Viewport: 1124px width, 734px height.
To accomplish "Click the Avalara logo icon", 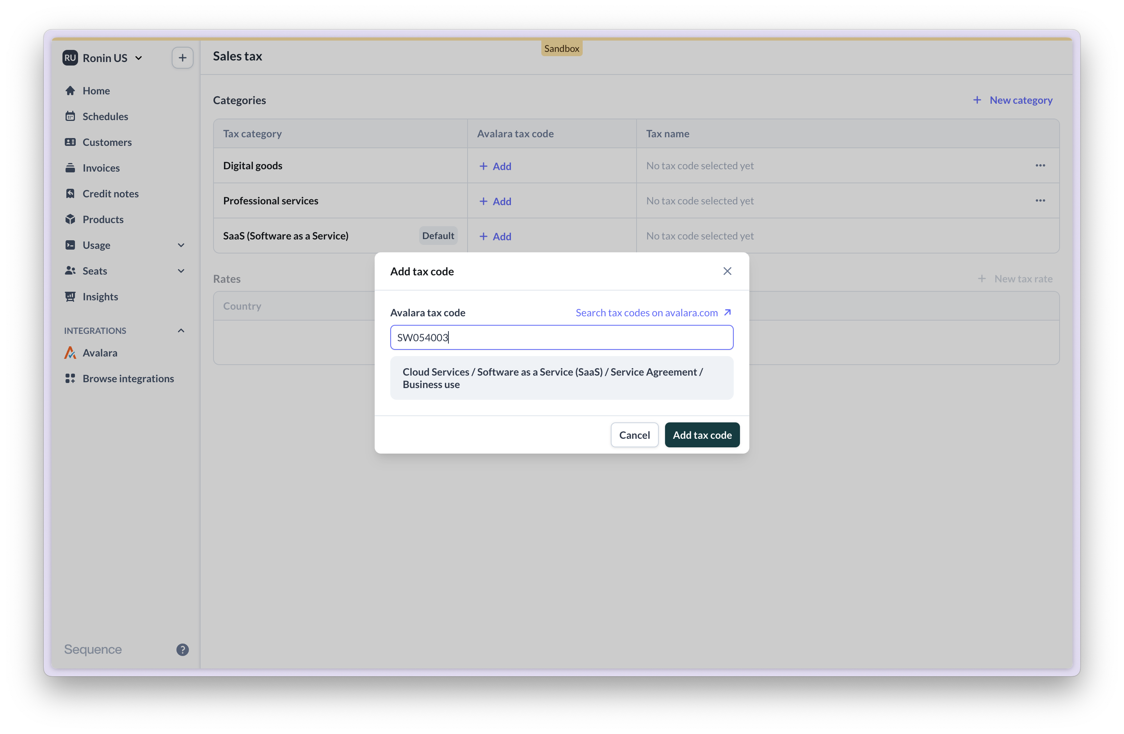I will click(x=70, y=353).
